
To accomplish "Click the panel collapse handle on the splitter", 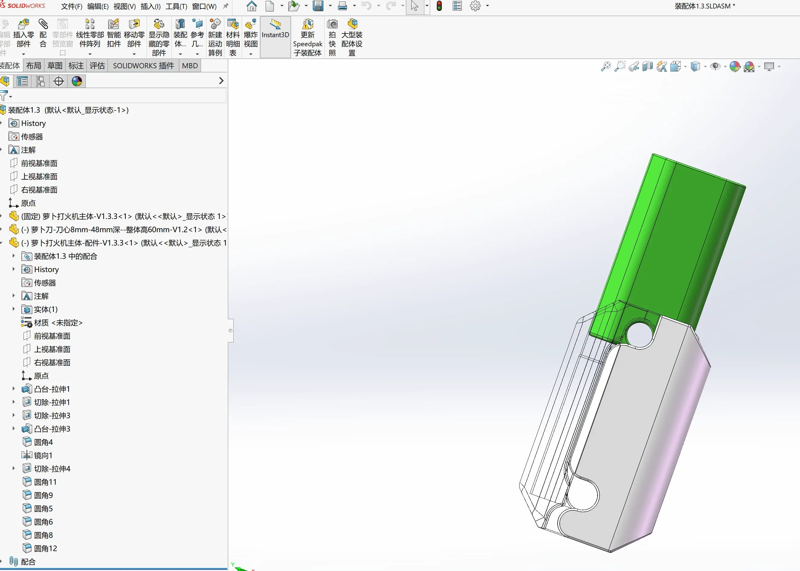I will [x=231, y=331].
